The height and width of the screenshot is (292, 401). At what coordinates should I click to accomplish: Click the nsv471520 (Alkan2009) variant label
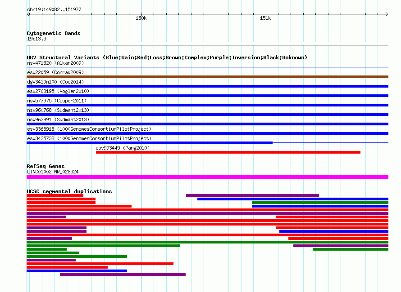click(x=55, y=63)
